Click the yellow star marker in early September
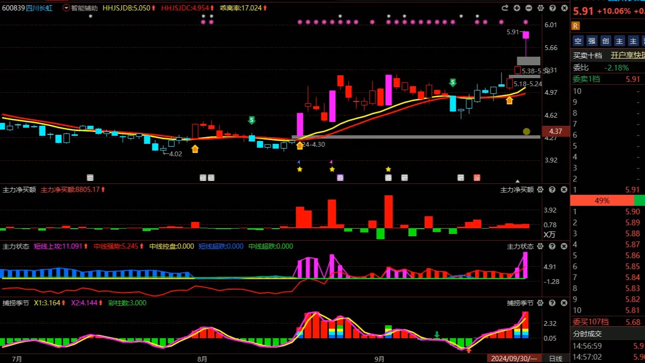645x363 pixels. pos(388,169)
